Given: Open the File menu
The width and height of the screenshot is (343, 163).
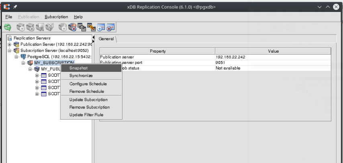Looking at the screenshot, I should [x=9, y=17].
